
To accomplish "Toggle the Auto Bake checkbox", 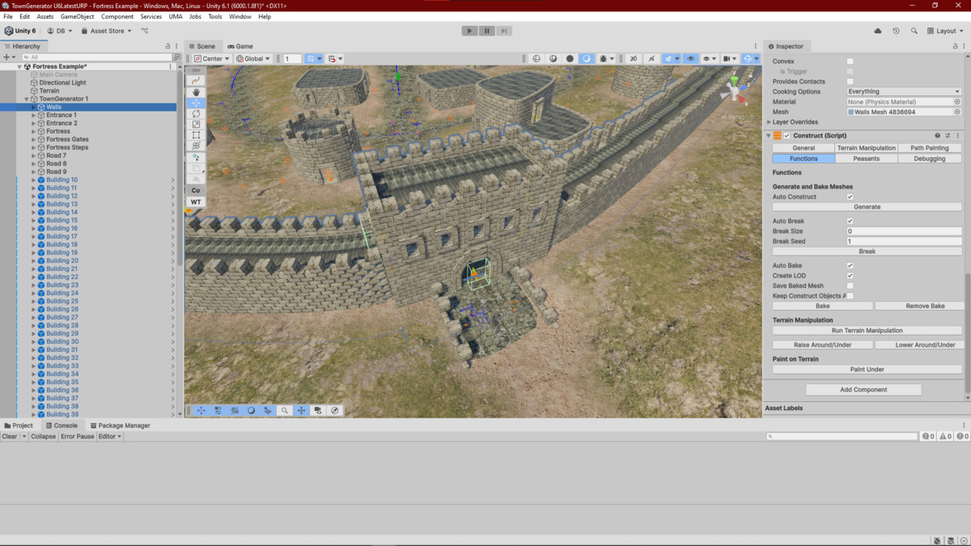I will [x=850, y=265].
